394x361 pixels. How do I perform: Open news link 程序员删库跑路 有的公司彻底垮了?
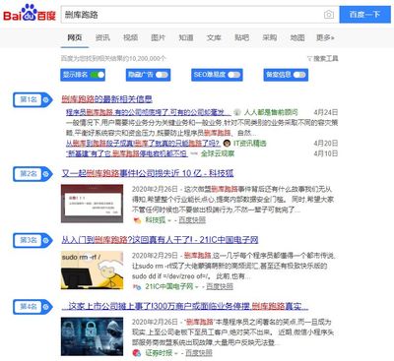click(149, 112)
